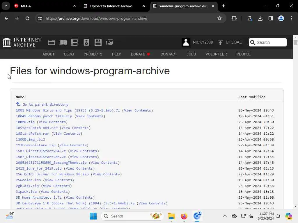Close the Upload to Internet Archive tab
The image size is (298, 223).
144,6
